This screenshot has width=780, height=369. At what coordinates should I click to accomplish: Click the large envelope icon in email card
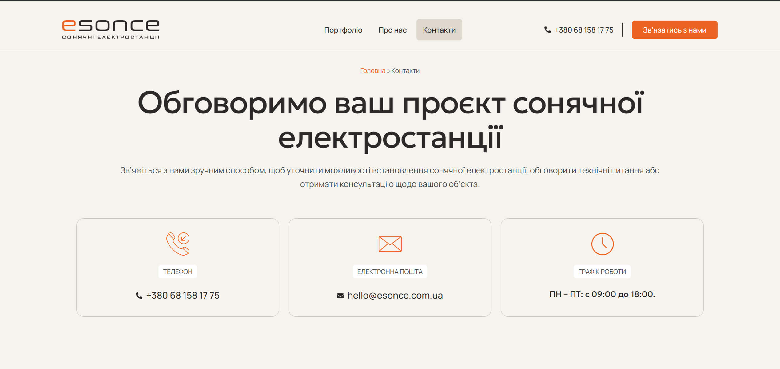click(390, 244)
